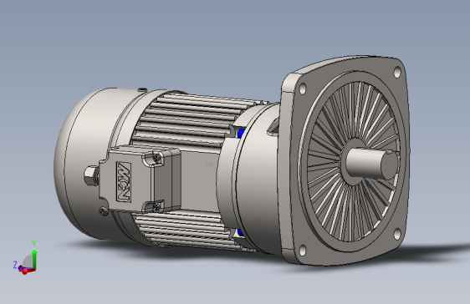This screenshot has width=470, height=304.
Task: Select the upper screw on the terminal box
Action: tap(156, 158)
